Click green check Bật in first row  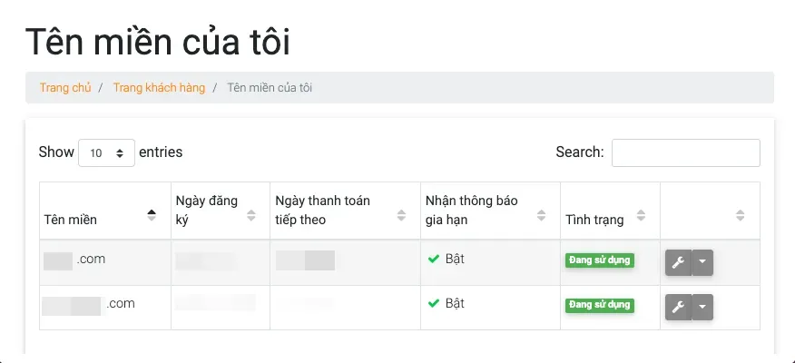(447, 259)
